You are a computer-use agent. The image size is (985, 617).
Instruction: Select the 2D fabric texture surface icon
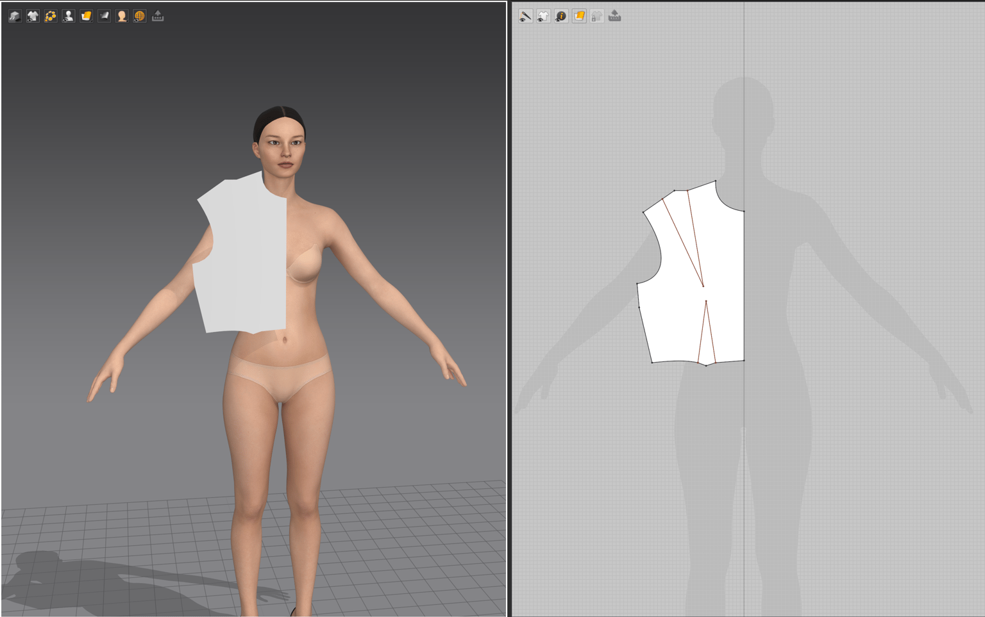coord(579,16)
